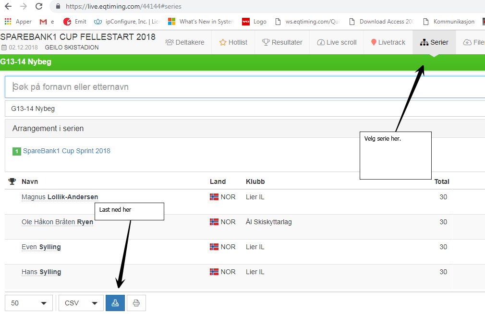Open the Logo bookmark
Image resolution: width=485 pixels, height=314 pixels.
point(254,21)
